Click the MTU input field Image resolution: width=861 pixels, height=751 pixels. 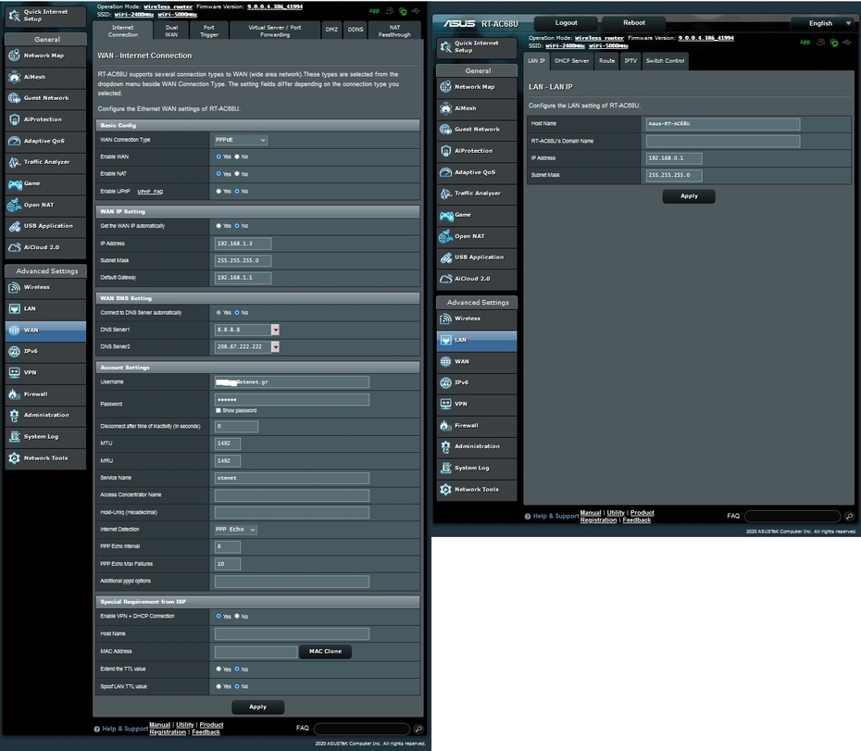(228, 444)
